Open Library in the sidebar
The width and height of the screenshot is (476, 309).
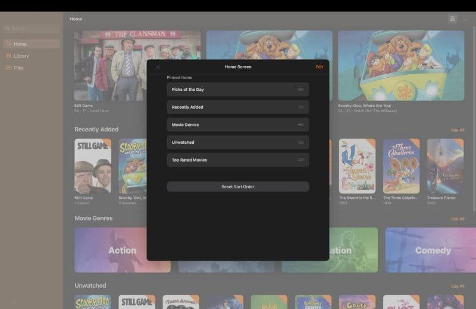coord(32,56)
